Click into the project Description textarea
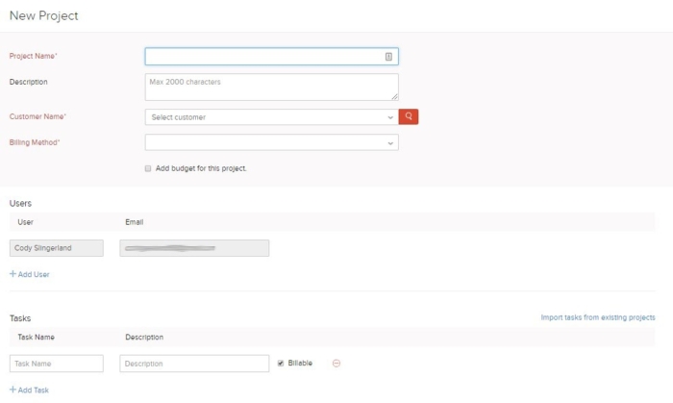673x403 pixels. (x=269, y=87)
